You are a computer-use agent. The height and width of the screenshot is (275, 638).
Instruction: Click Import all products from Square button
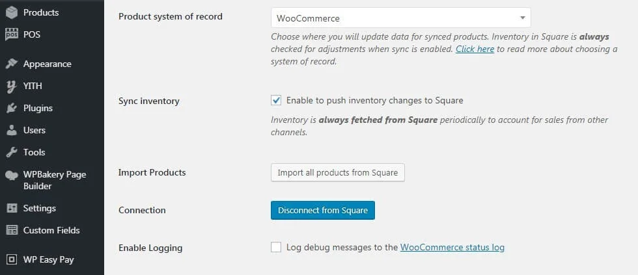[x=338, y=173]
